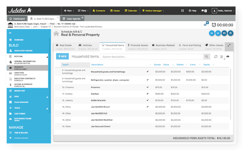Screen dimensions: 248x156
Task: Open Cases from the top bar
Action: 115,11
